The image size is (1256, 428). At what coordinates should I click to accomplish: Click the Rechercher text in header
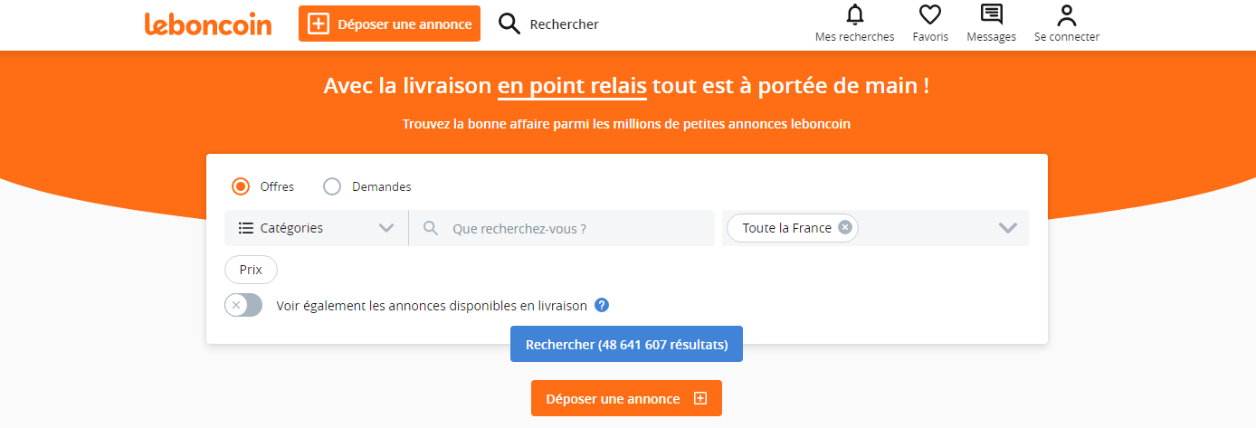[x=565, y=24]
